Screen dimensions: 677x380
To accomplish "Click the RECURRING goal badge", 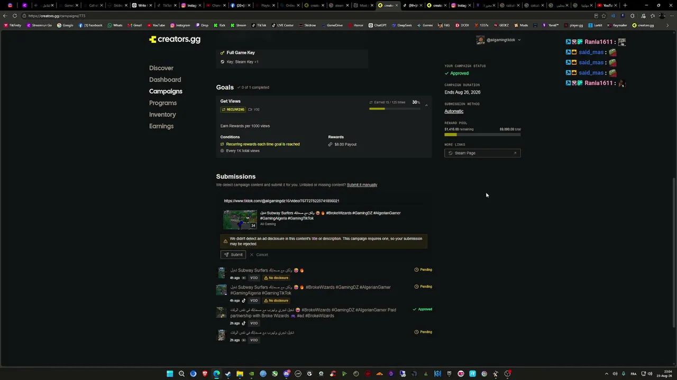I will click(233, 110).
